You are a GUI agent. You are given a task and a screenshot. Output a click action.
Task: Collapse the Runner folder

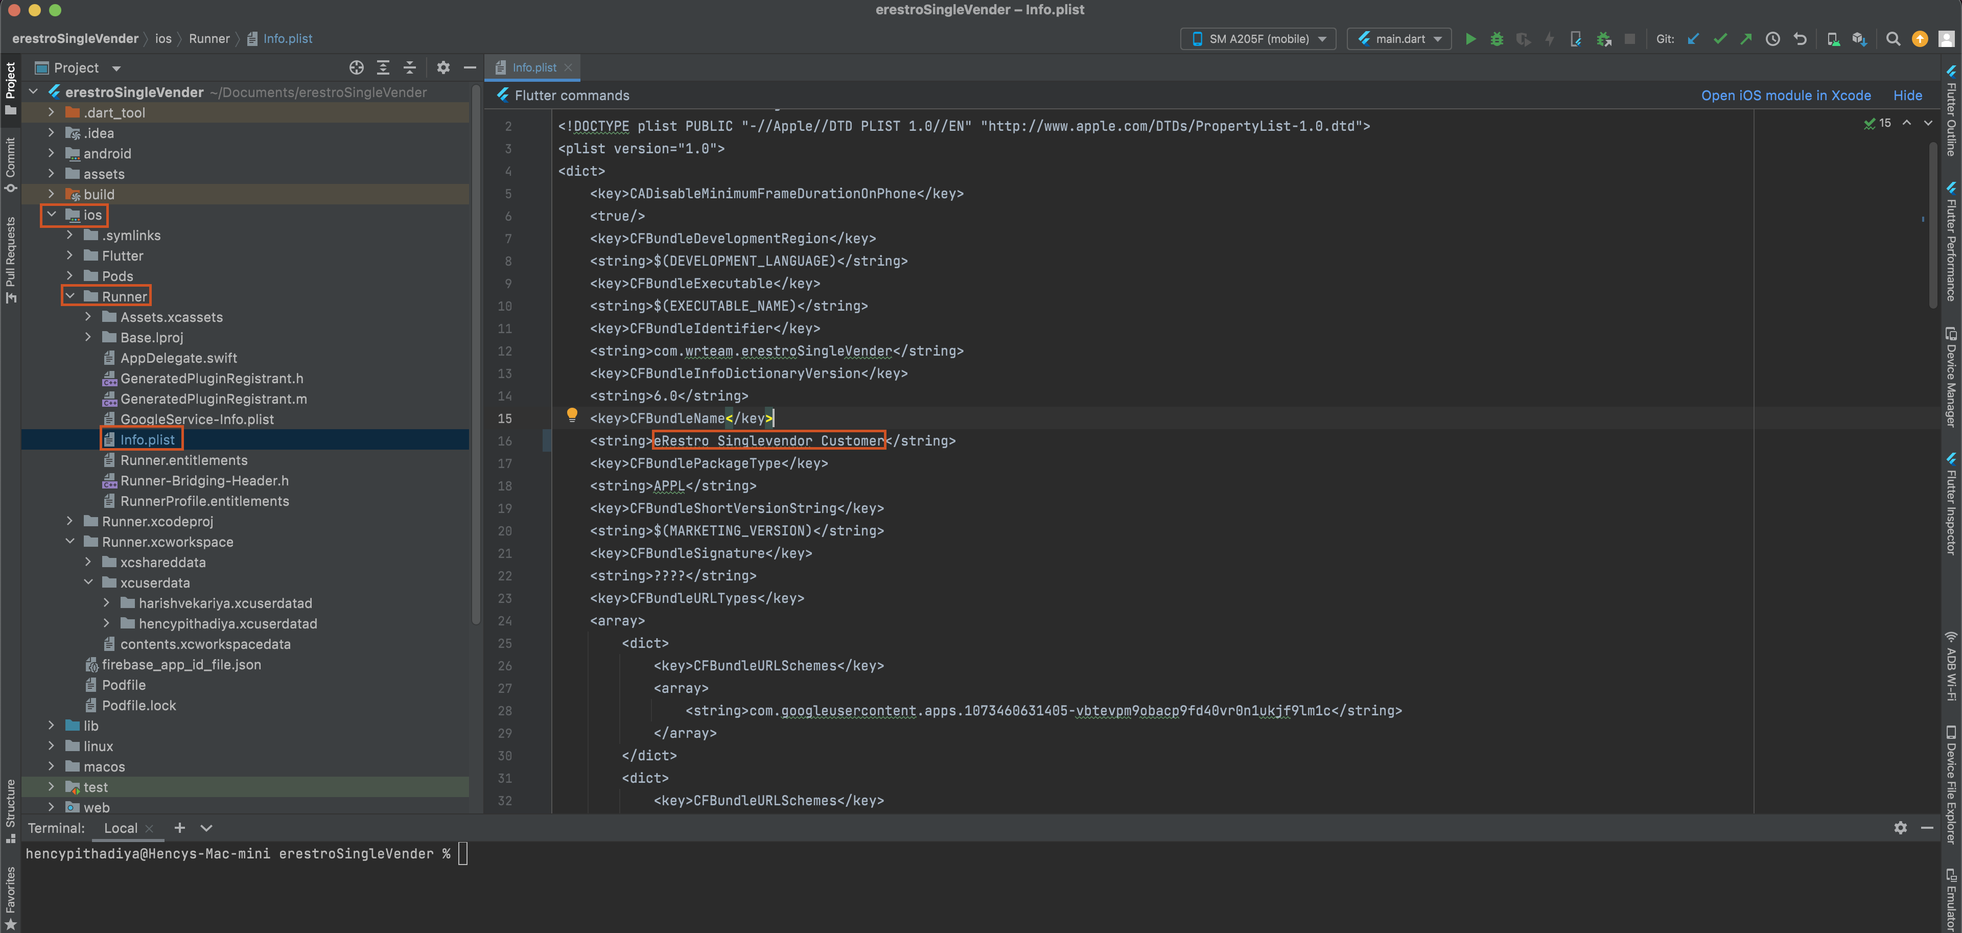click(x=69, y=296)
